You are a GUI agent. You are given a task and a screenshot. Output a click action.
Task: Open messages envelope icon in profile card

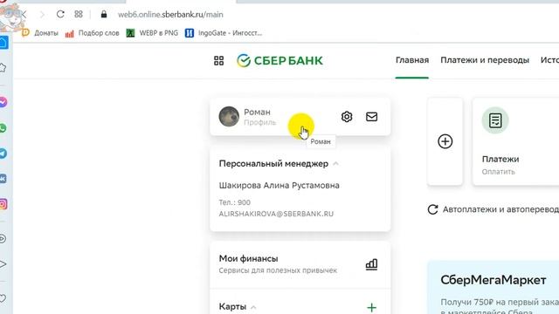[x=371, y=117]
